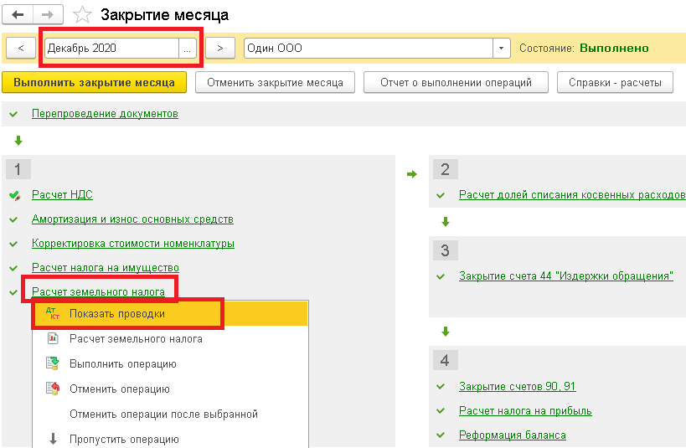Add page to favorites with star icon
Screen dimensions: 686x448
point(82,15)
